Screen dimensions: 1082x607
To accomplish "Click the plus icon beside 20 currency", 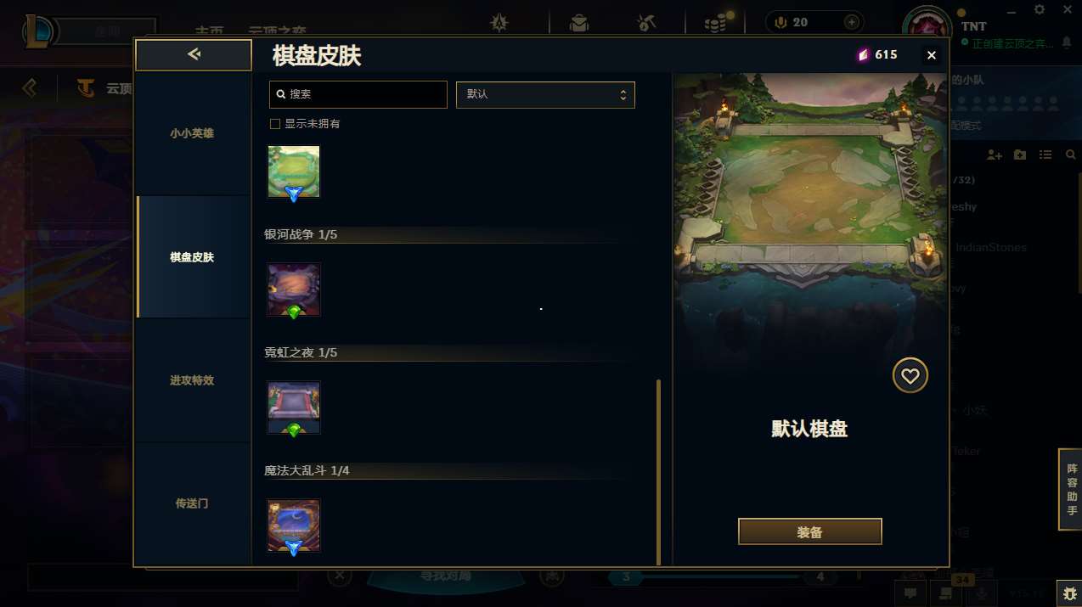I will (851, 22).
